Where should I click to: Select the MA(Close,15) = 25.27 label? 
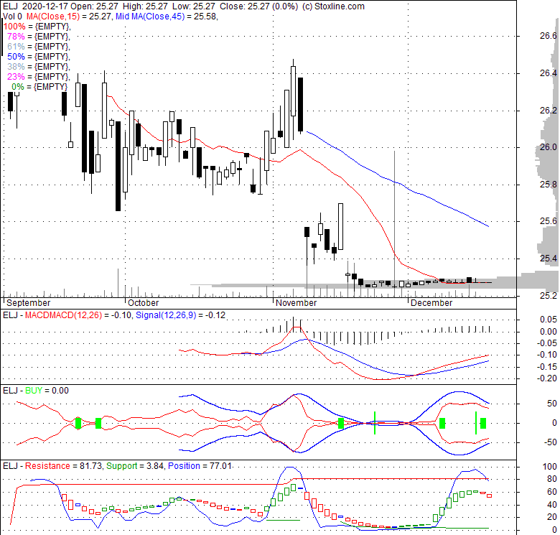pos(69,17)
